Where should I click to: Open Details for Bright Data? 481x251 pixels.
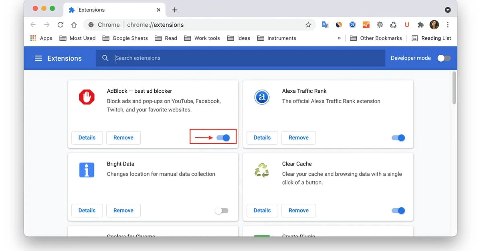(87, 210)
